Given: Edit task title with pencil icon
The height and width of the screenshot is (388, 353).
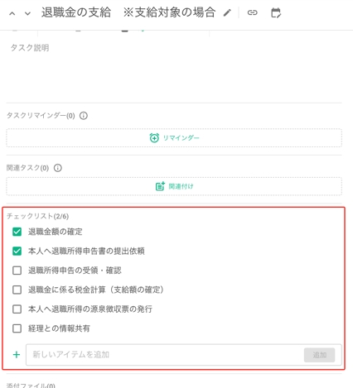Looking at the screenshot, I should tap(227, 12).
